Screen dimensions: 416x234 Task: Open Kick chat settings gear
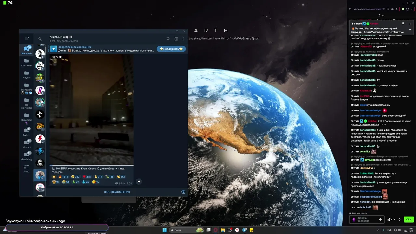click(399, 219)
